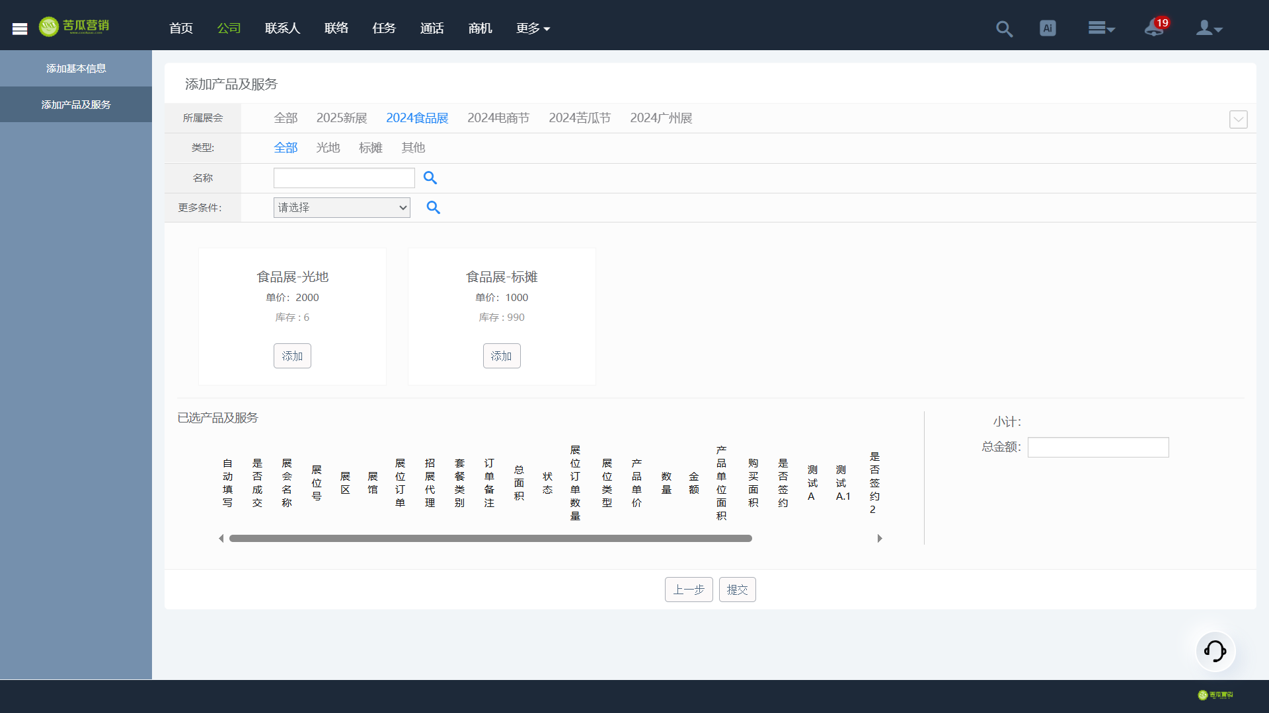Select 全部 in the 类型 filter
The width and height of the screenshot is (1269, 713).
click(286, 148)
